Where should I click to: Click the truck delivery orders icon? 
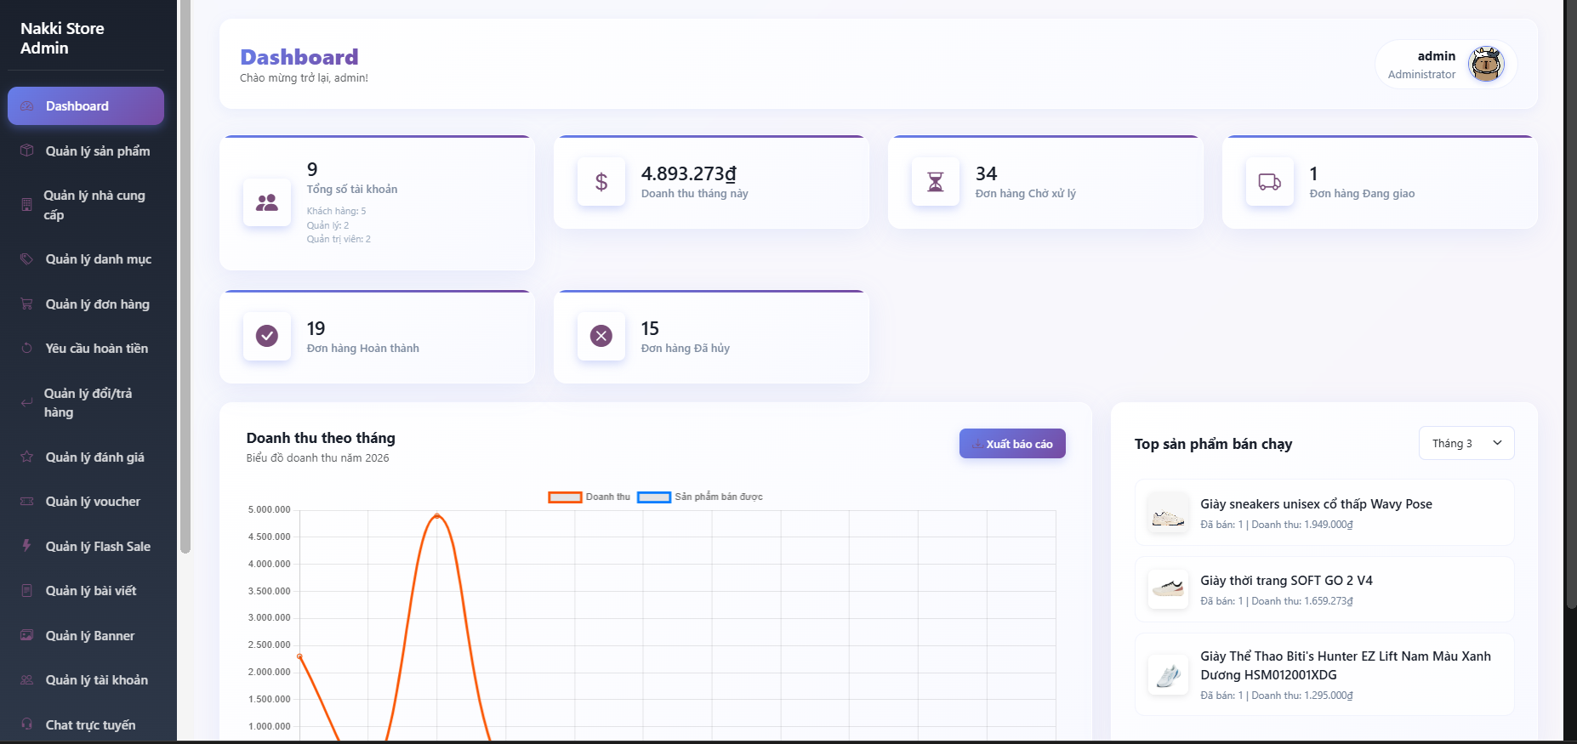(1269, 182)
